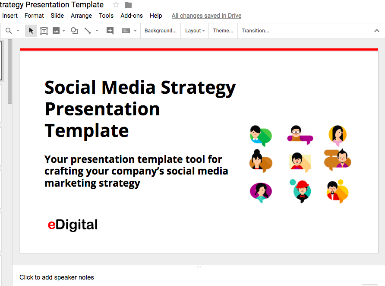Viewport: 385px width, 286px height.
Task: Click the Add comment icon
Action: [110, 31]
